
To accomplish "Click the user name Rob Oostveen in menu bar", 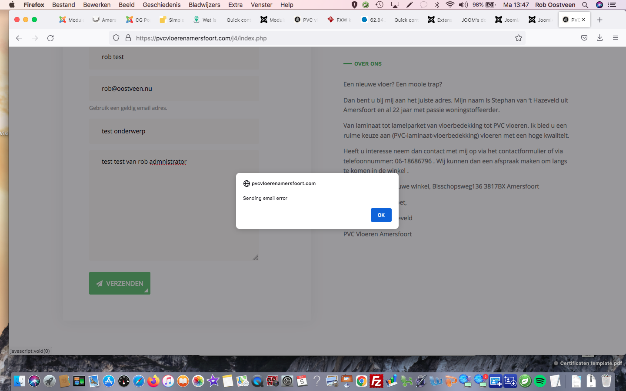I will [555, 5].
